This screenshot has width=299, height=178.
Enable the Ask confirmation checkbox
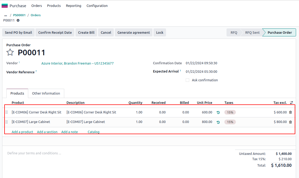coord(188,80)
